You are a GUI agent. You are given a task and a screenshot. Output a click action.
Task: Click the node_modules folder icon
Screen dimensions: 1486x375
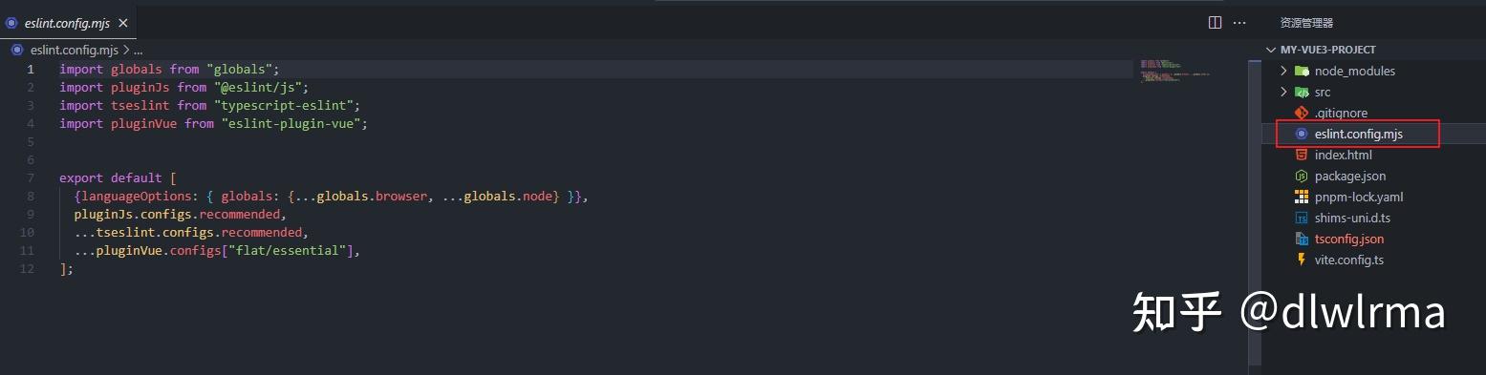tap(1301, 71)
